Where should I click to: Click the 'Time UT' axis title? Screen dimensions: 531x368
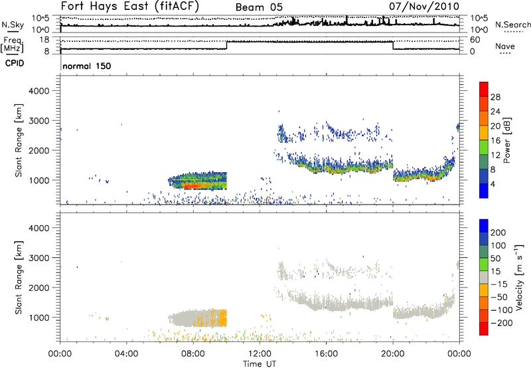(x=260, y=364)
